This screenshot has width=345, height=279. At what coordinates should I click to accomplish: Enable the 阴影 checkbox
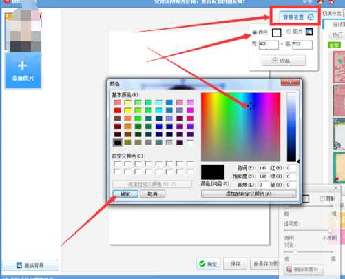(x=322, y=198)
